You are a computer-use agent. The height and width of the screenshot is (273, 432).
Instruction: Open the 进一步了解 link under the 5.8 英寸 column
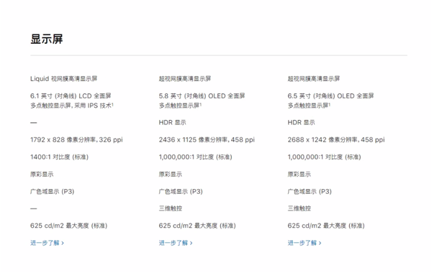pyautogui.click(x=176, y=243)
